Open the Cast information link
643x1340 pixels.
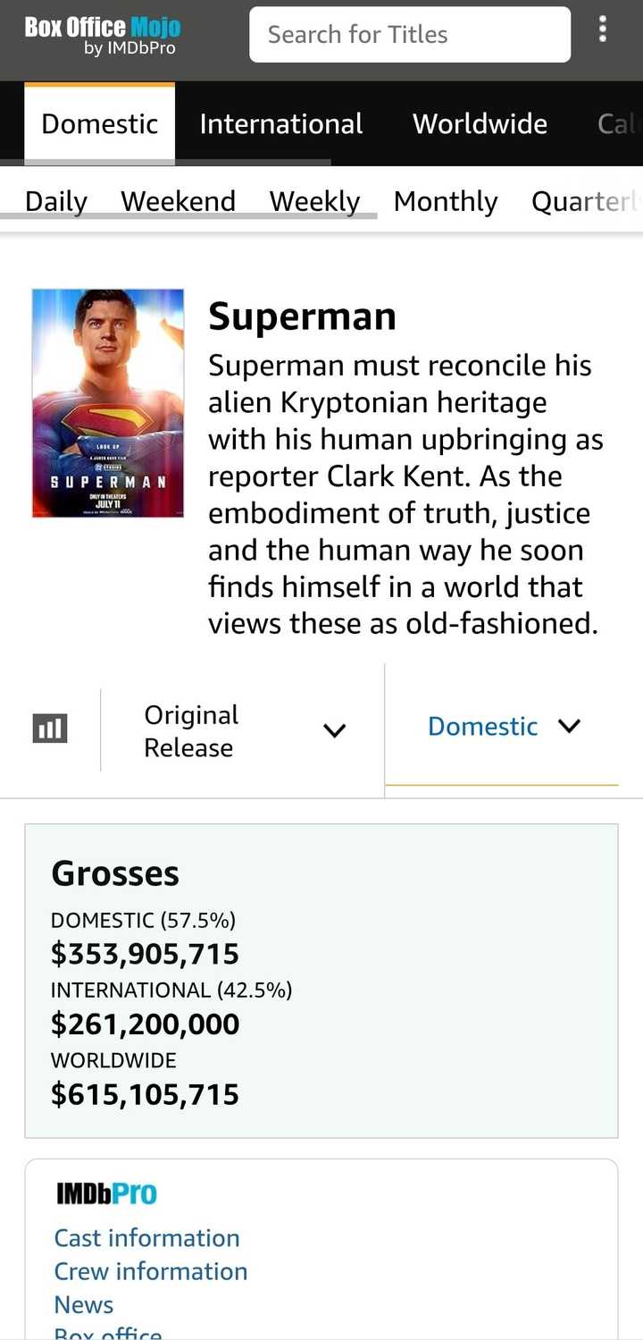(x=147, y=1238)
